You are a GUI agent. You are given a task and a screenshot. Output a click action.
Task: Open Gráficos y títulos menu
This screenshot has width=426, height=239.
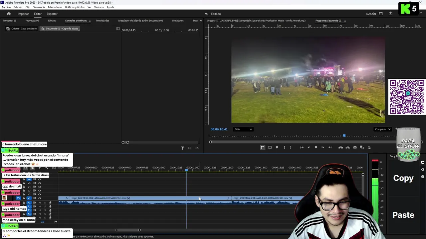[x=75, y=7]
